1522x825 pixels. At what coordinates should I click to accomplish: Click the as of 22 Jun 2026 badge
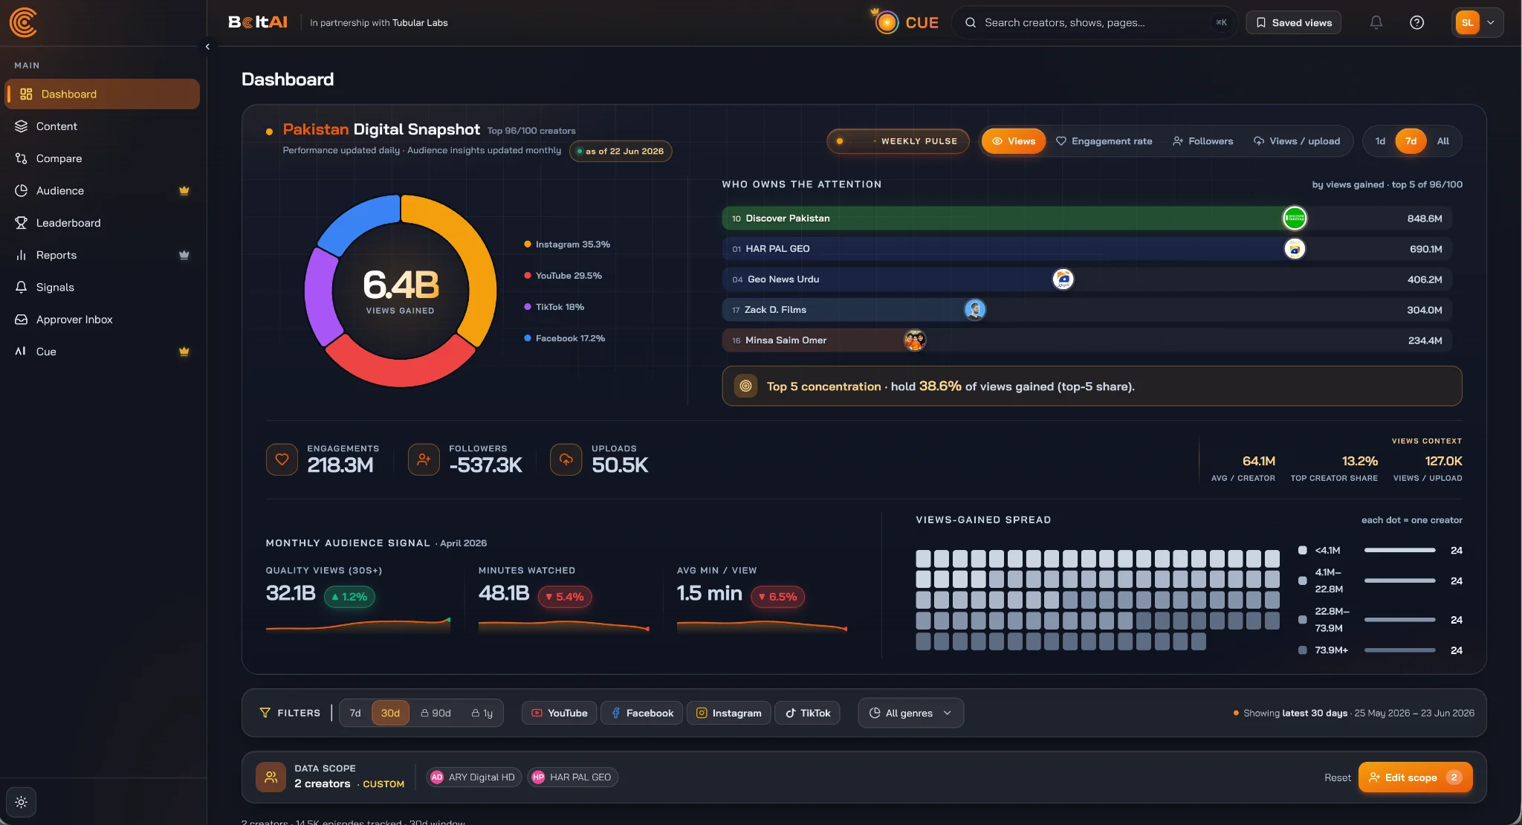[621, 152]
